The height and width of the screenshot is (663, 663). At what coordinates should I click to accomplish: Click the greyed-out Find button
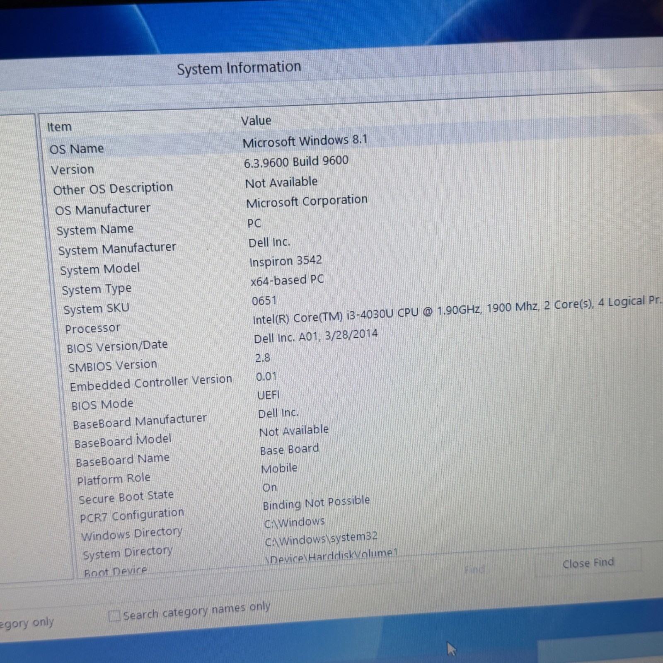pos(474,569)
